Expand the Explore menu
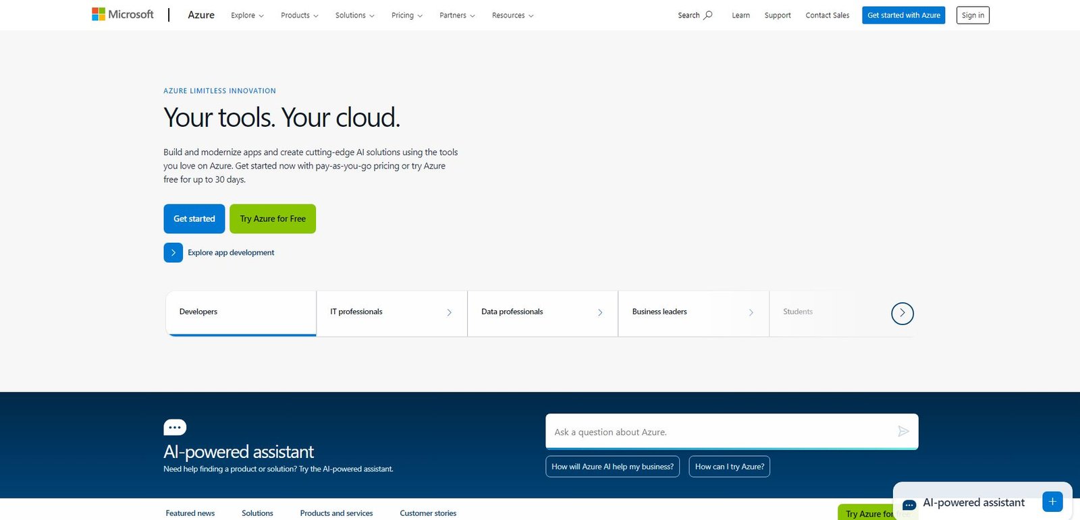1080x520 pixels. click(x=247, y=15)
